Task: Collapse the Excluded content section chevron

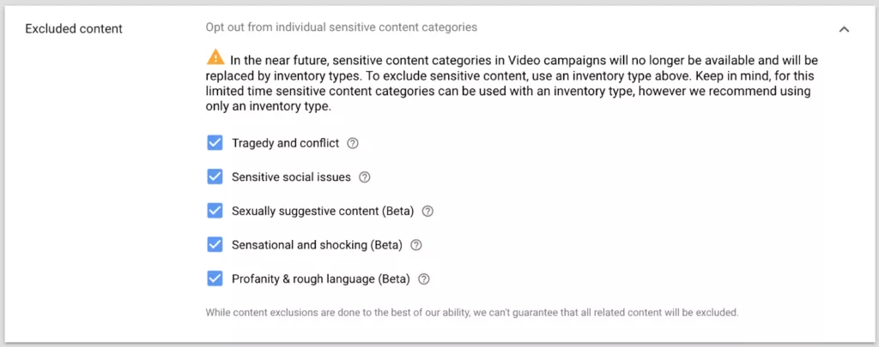Action: (x=844, y=29)
